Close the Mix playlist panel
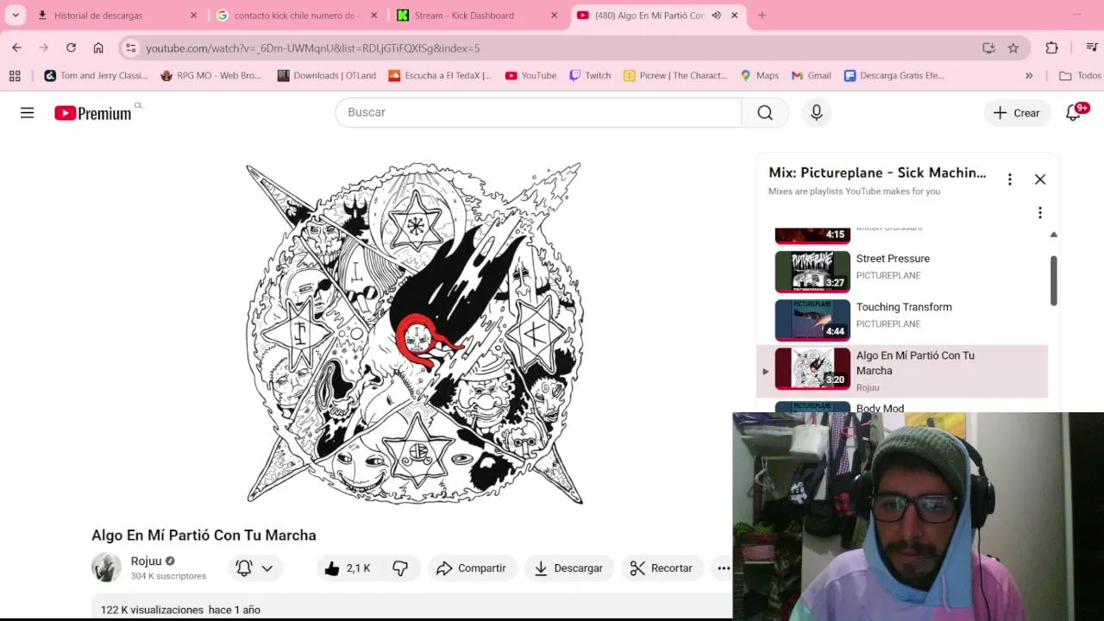Image resolution: width=1104 pixels, height=621 pixels. [1040, 179]
